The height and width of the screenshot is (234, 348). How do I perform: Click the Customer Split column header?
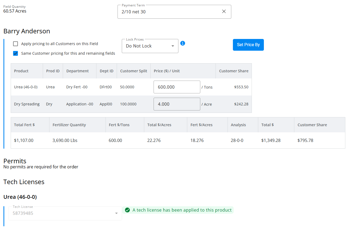pyautogui.click(x=134, y=71)
